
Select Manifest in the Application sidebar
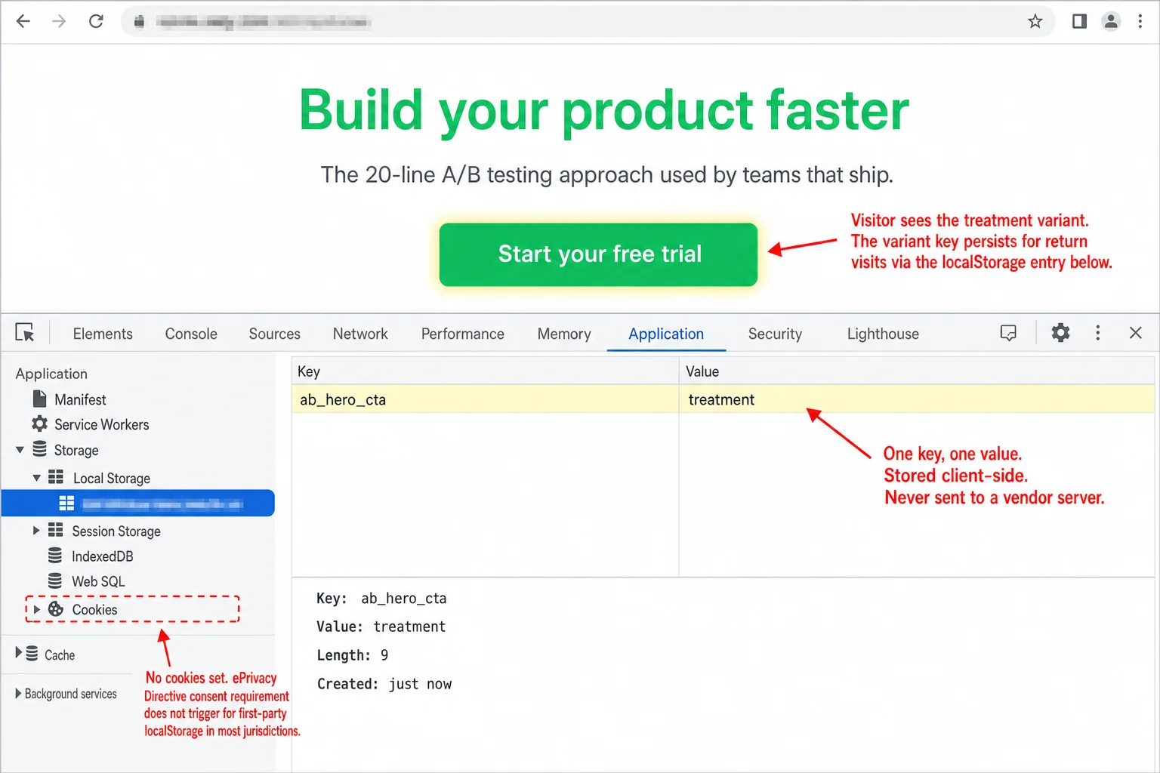(x=80, y=399)
